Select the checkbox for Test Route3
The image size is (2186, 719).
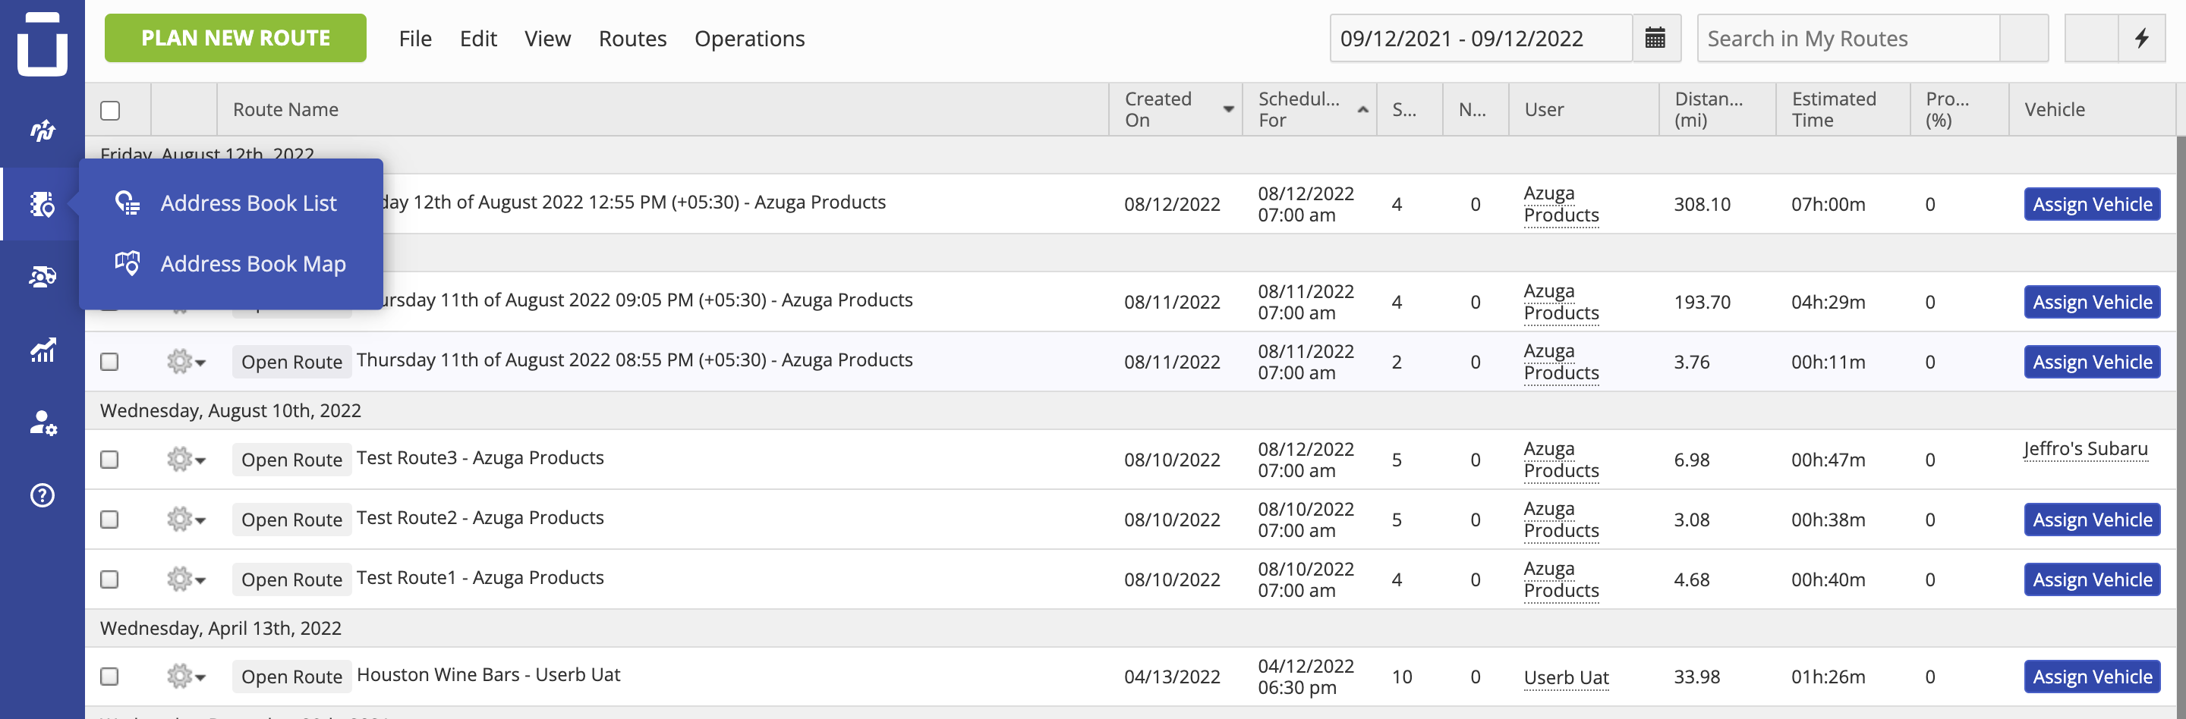pyautogui.click(x=109, y=460)
